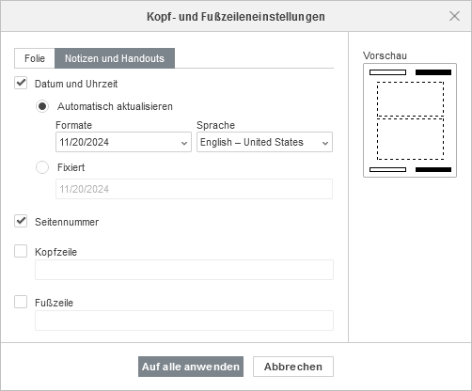Enable the Fußzeile checkbox
472x391 pixels.
click(21, 302)
